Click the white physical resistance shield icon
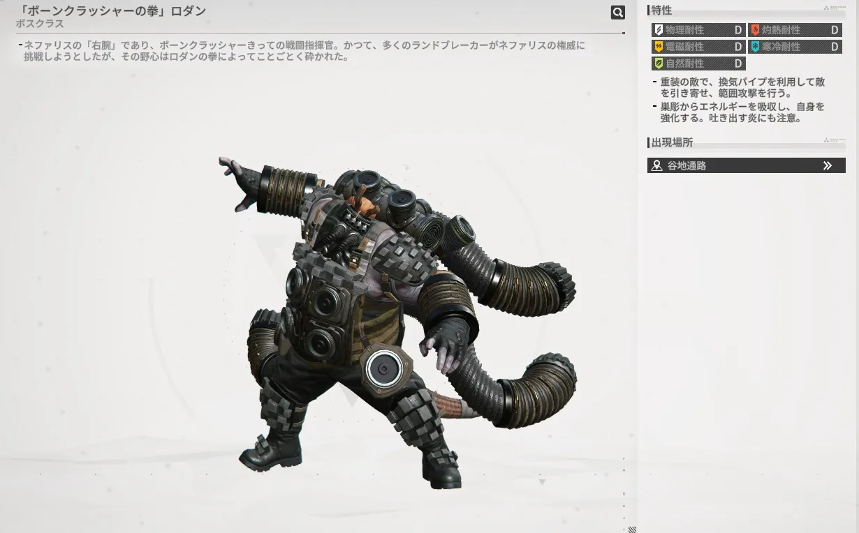The width and height of the screenshot is (859, 533). (x=658, y=30)
